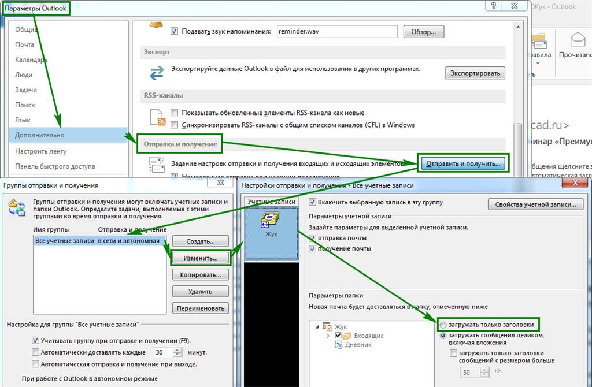
Task: Toggle отправка почты checkbox
Action: coord(312,238)
